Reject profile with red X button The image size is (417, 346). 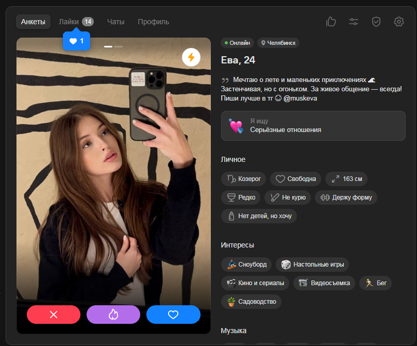click(54, 315)
